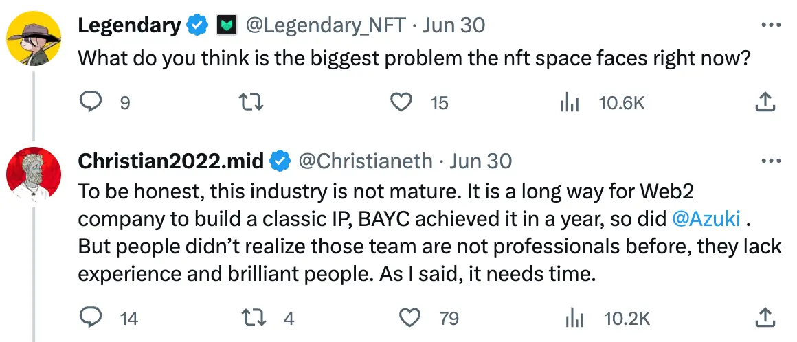View analytics showing 10.6K views
This screenshot has height=342, width=797.
(x=570, y=103)
